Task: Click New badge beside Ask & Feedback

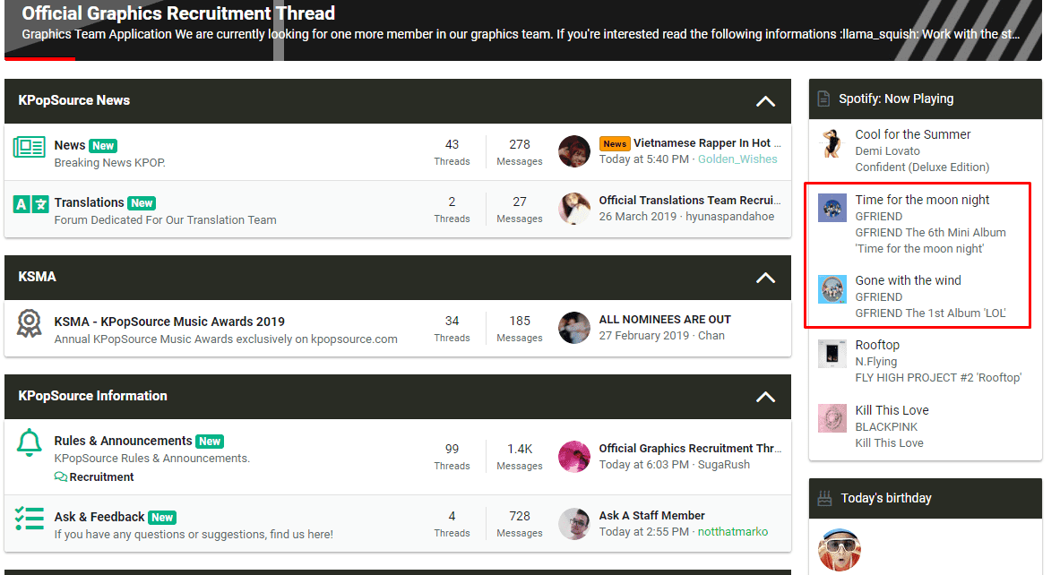Action: click(x=162, y=518)
